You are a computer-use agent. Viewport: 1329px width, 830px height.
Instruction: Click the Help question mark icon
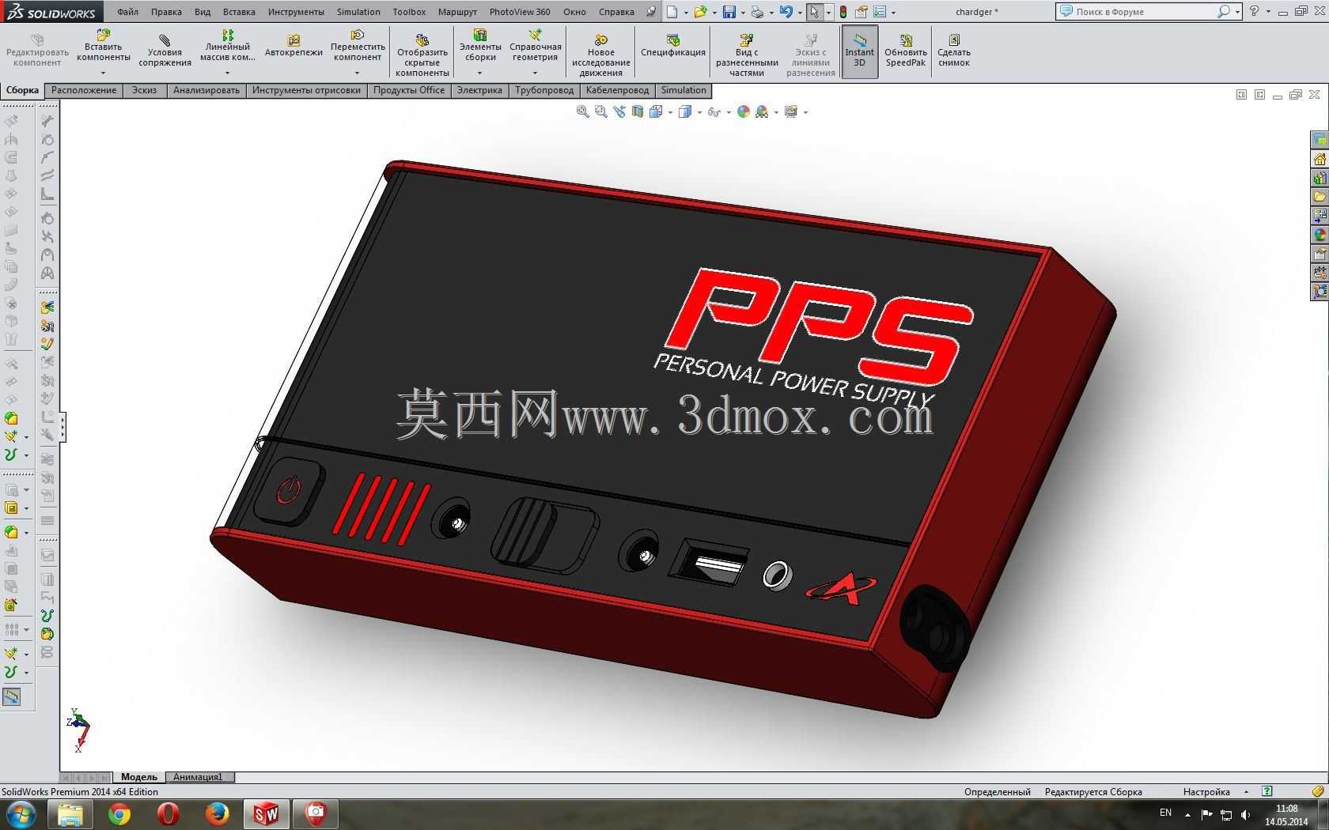(x=1254, y=12)
